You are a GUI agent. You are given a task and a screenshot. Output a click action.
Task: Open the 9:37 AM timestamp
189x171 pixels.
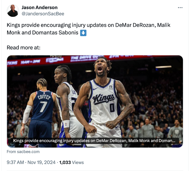[15, 162]
